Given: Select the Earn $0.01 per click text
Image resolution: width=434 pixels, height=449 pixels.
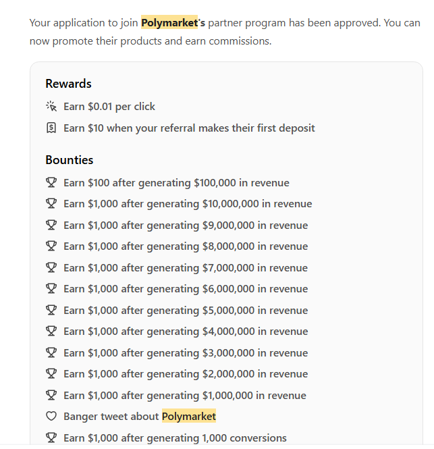Looking at the screenshot, I should (x=109, y=107).
